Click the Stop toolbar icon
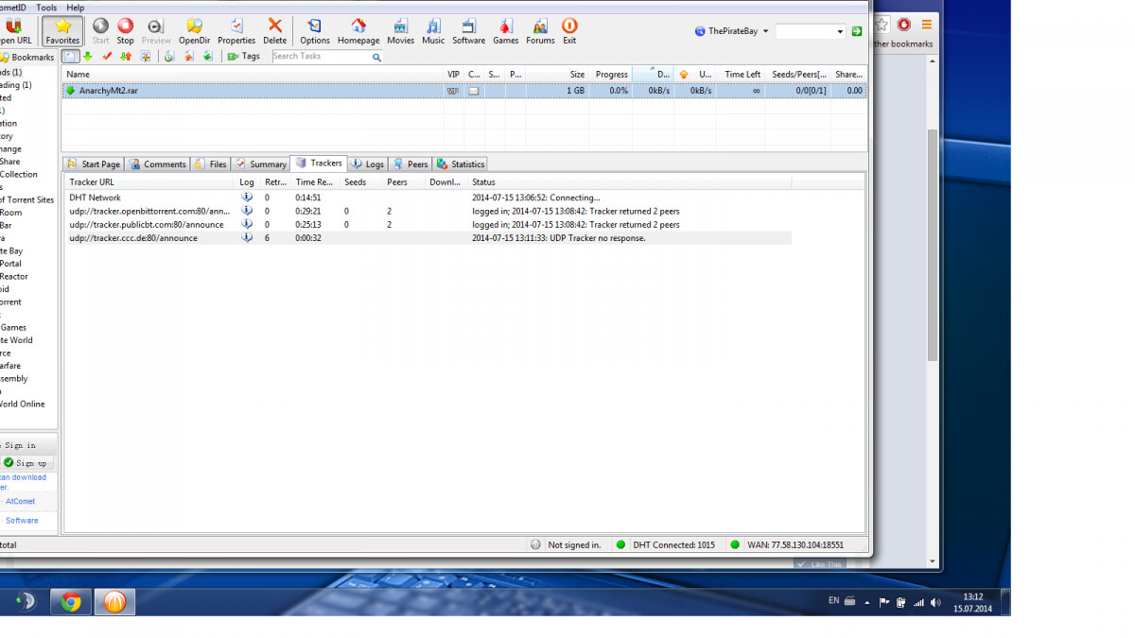The height and width of the screenshot is (638, 1135). (x=125, y=30)
